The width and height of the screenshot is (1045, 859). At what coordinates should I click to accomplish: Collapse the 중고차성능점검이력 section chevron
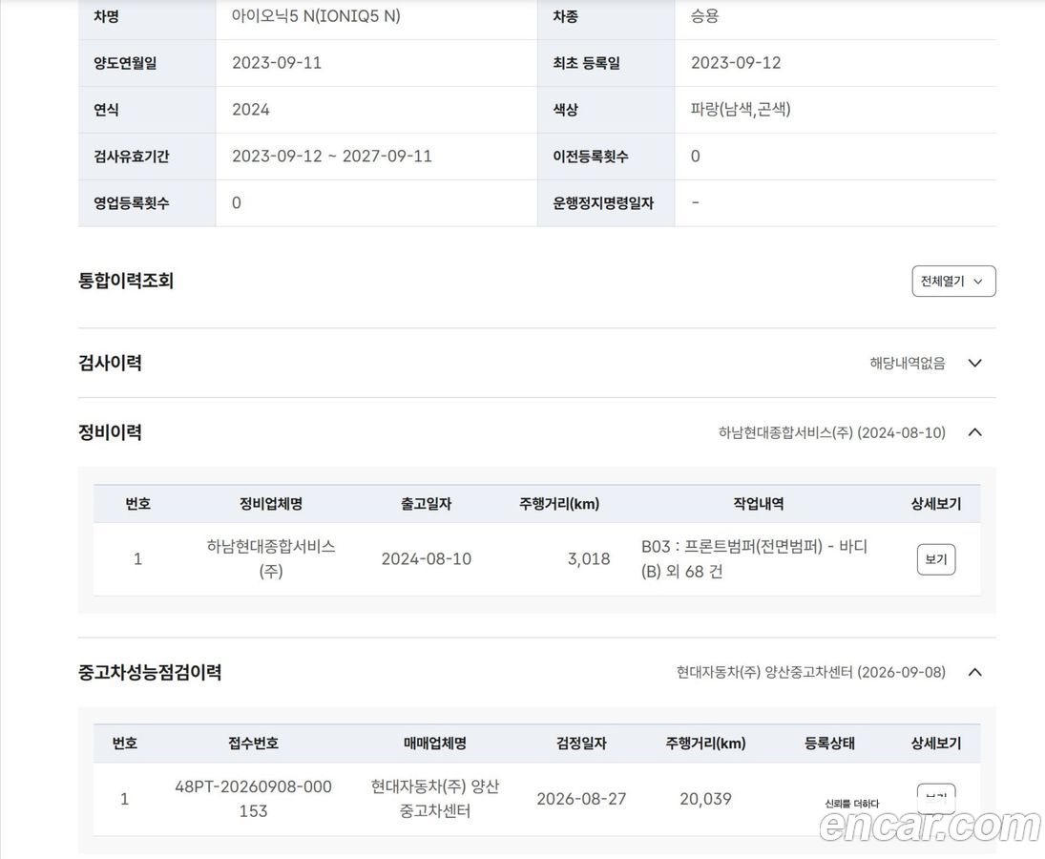coord(974,672)
